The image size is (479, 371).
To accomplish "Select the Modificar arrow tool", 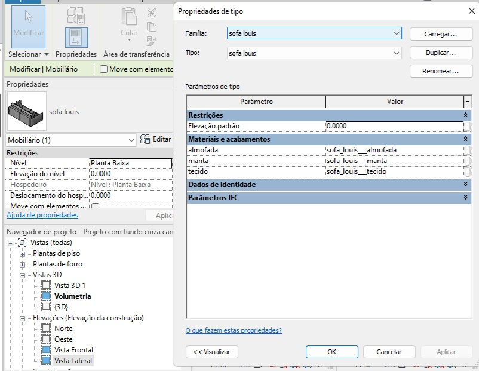I will click(29, 27).
